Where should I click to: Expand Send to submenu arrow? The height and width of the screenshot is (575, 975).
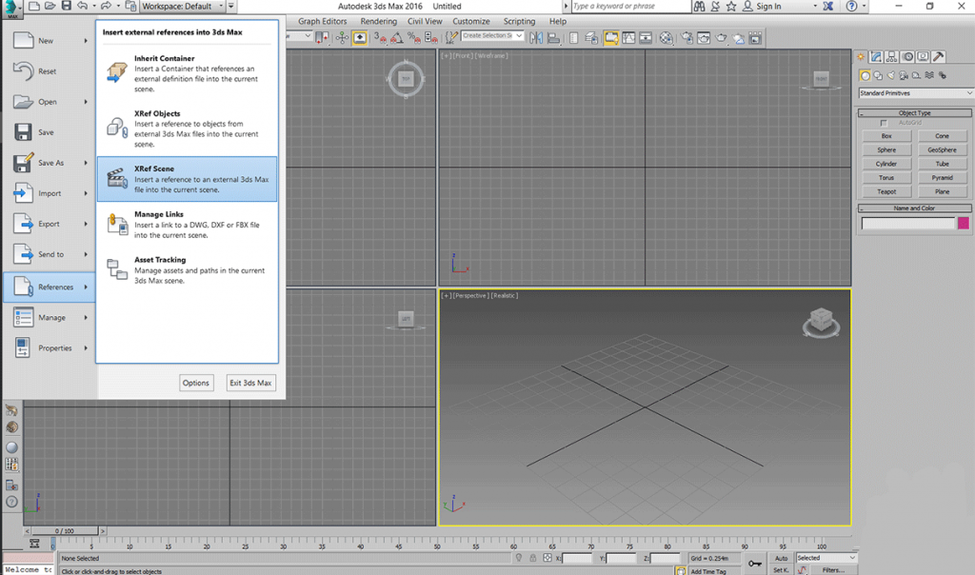click(x=86, y=254)
